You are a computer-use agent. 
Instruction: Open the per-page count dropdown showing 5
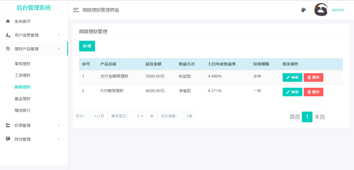point(140,116)
